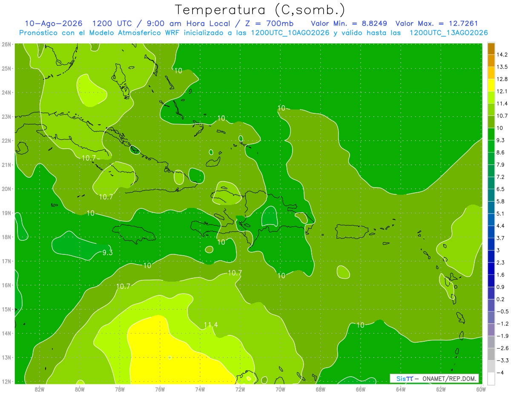Click the 13.5 colorbar tick label
The image size is (511, 395).
502,67
